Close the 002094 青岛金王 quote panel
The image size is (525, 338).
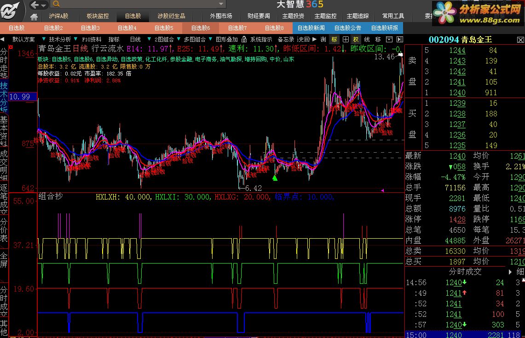click(520, 40)
